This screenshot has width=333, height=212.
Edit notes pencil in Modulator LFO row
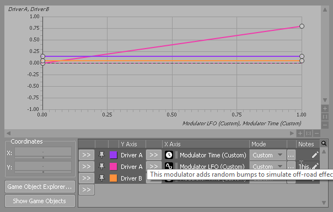315,166
